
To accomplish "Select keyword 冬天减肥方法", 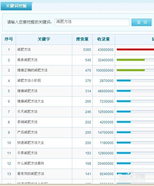I will click(x=27, y=112).
